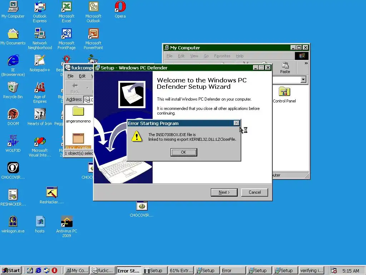
Task: Select the Microsoft FrontPage shortcut
Action: click(66, 39)
